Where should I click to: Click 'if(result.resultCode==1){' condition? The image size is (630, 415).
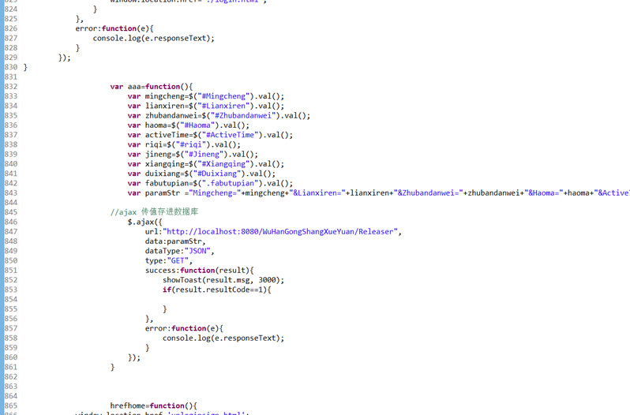tap(217, 290)
